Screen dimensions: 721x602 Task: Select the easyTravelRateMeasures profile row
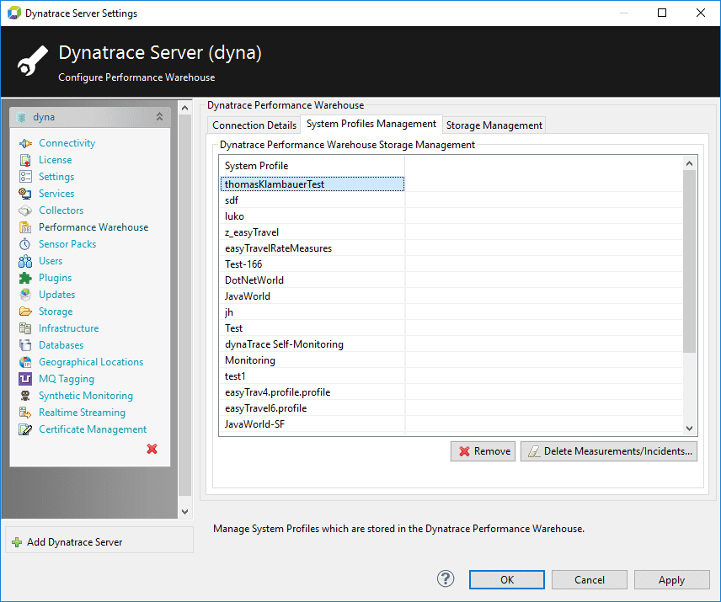pos(312,248)
